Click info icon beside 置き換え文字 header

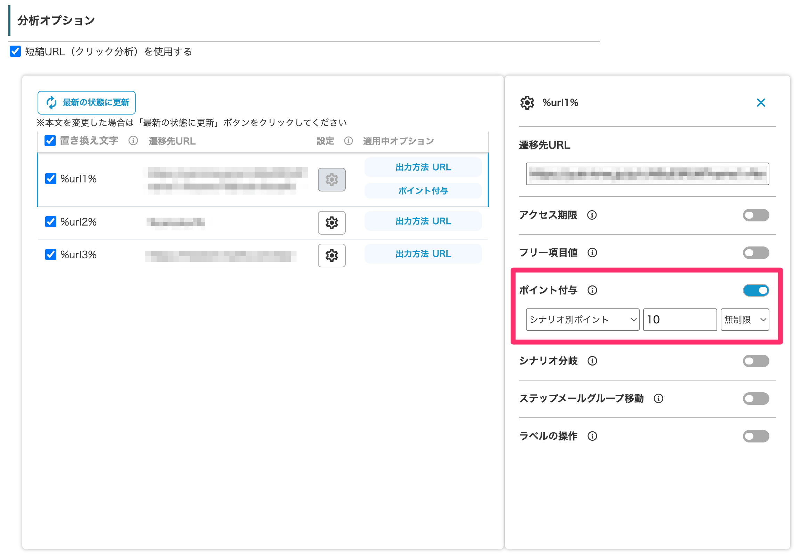pyautogui.click(x=133, y=141)
